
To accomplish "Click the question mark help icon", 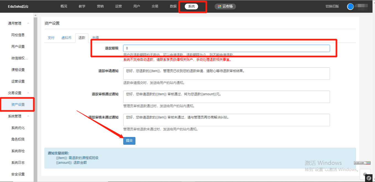I will coord(365,174).
